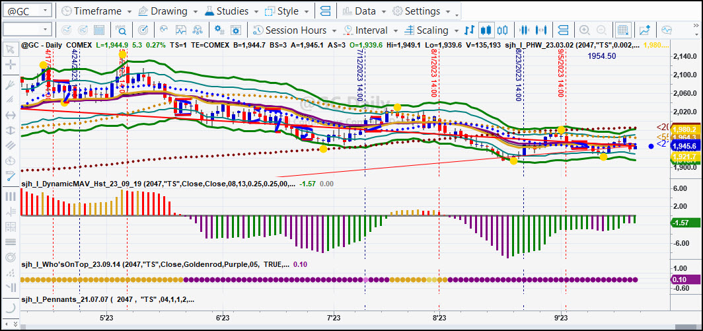Select the vertical double-arrow drawing tool
This screenshot has width=703, height=331.
[x=11, y=131]
